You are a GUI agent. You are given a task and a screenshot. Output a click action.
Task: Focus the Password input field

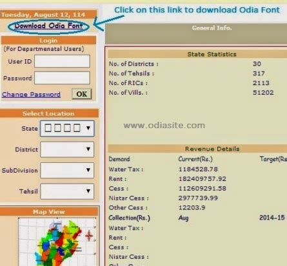click(62, 78)
